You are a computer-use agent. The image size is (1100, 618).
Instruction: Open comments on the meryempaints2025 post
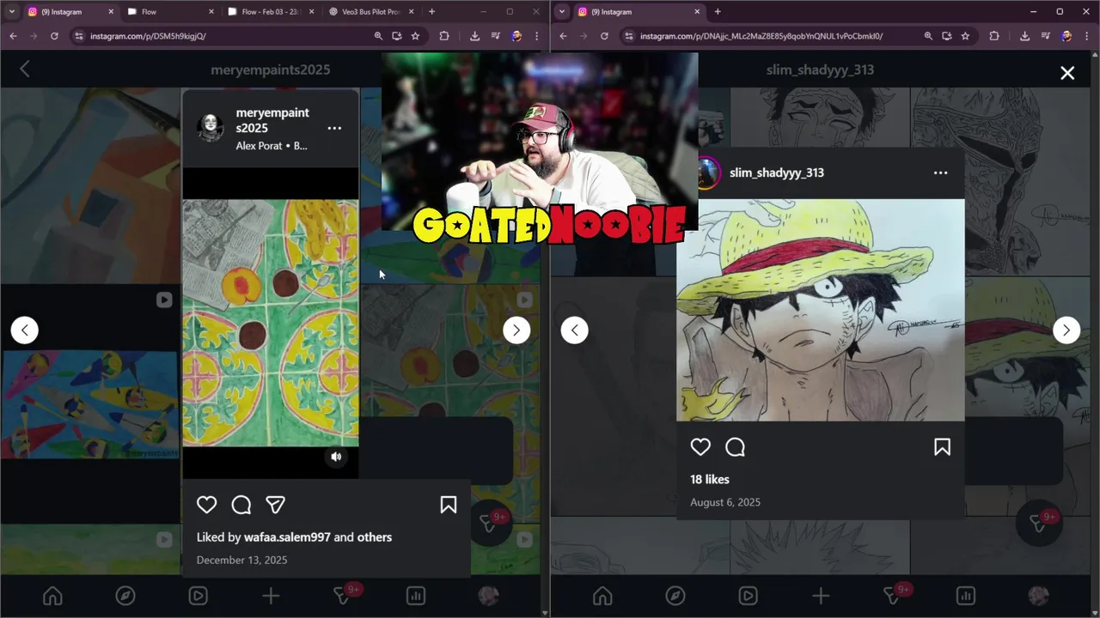(241, 505)
